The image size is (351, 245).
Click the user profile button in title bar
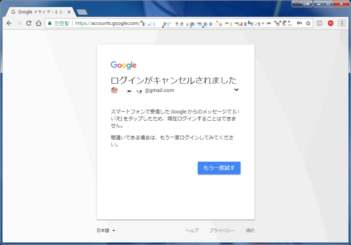coord(302,4)
